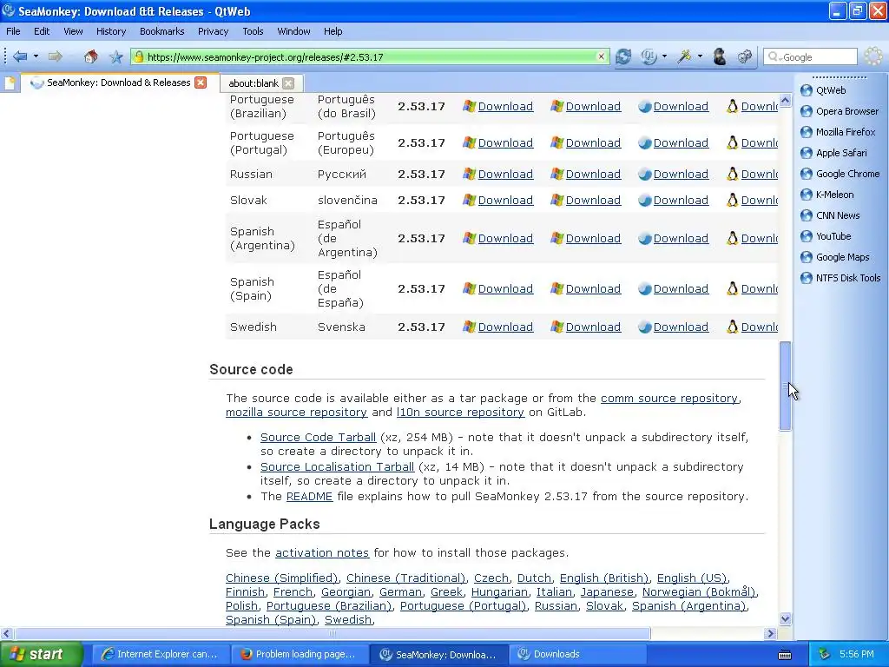Reload the page with the refresh icon
The height and width of the screenshot is (667, 889).
coord(623,56)
